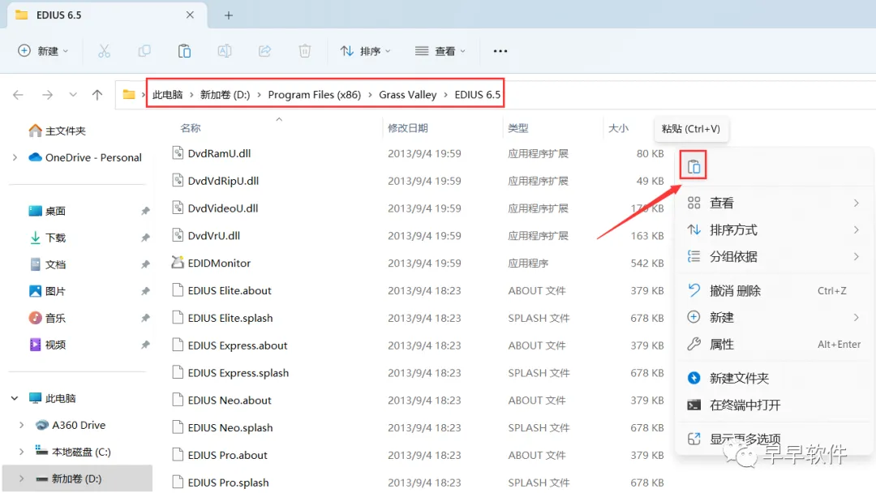Select file EDIUS Neo.about
The height and width of the screenshot is (493, 876).
[x=230, y=400]
